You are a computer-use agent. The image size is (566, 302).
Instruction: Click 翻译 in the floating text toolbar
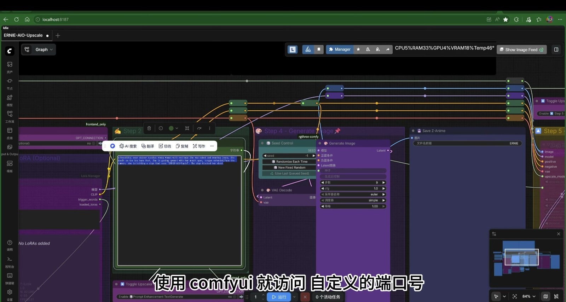coord(148,146)
